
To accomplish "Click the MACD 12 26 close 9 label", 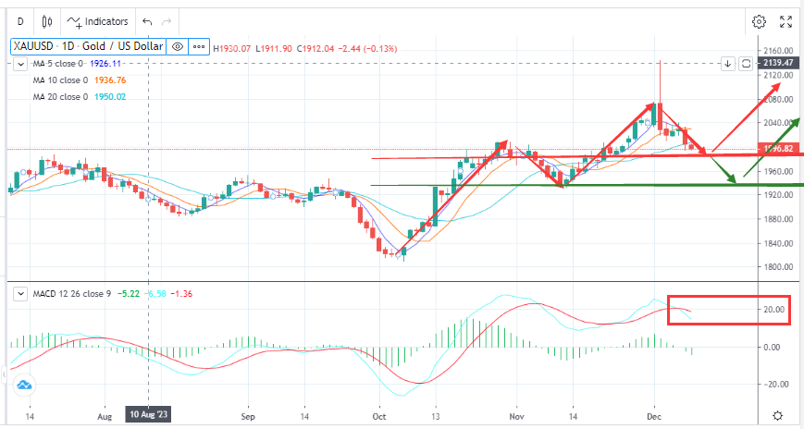I will (72, 294).
